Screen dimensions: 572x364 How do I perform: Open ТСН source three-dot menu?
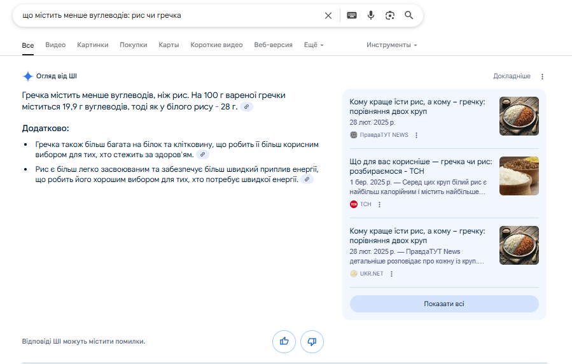pyautogui.click(x=379, y=205)
